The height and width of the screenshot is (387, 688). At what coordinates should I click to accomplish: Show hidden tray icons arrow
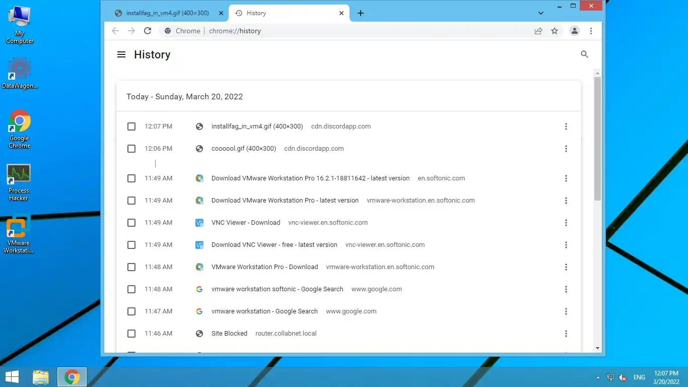[x=598, y=377]
